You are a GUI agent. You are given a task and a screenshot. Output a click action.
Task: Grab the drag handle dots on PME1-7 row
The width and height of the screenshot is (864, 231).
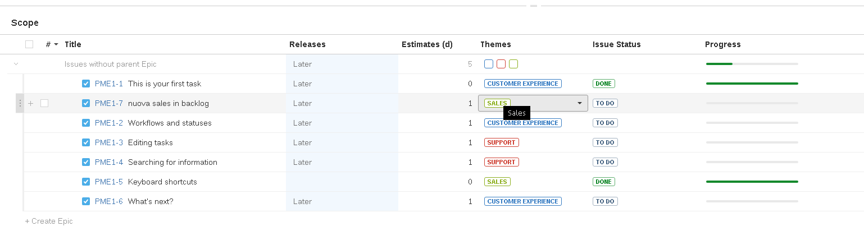click(x=20, y=103)
